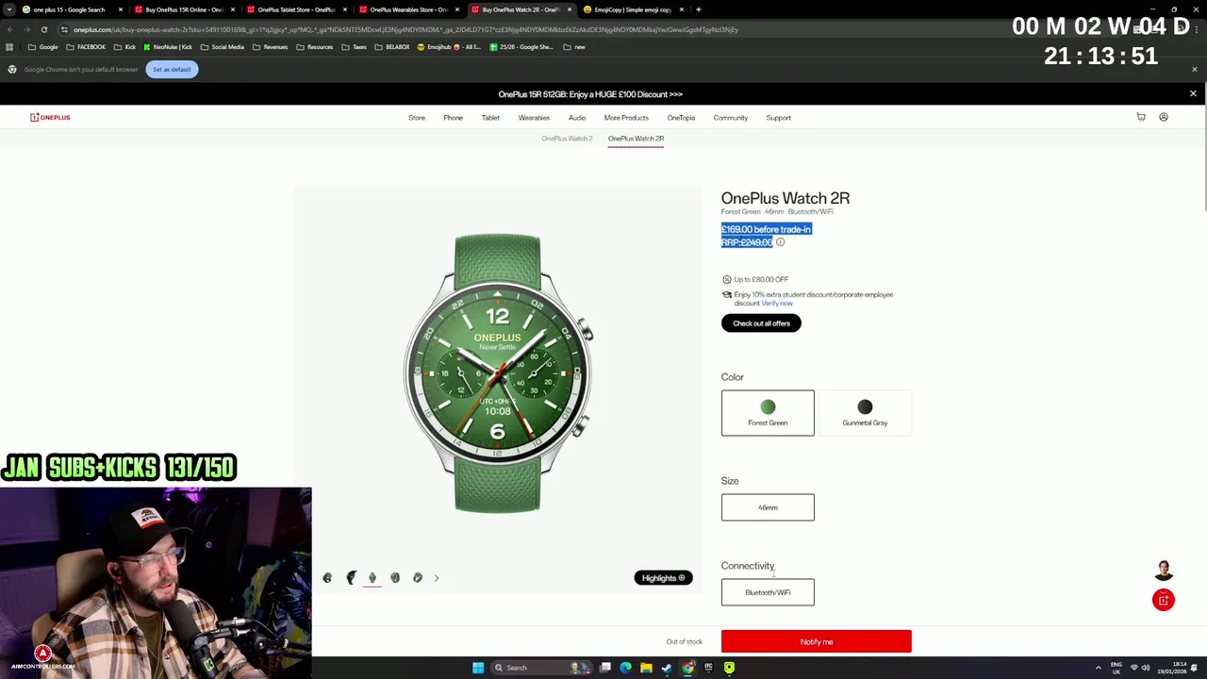Open the FACEBOOK bookmark folder
The image size is (1207, 679).
point(85,47)
